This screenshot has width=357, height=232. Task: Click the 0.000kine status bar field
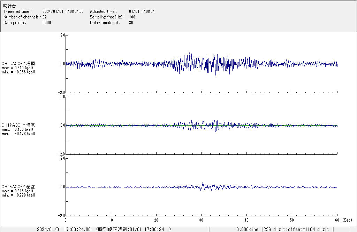(247, 229)
